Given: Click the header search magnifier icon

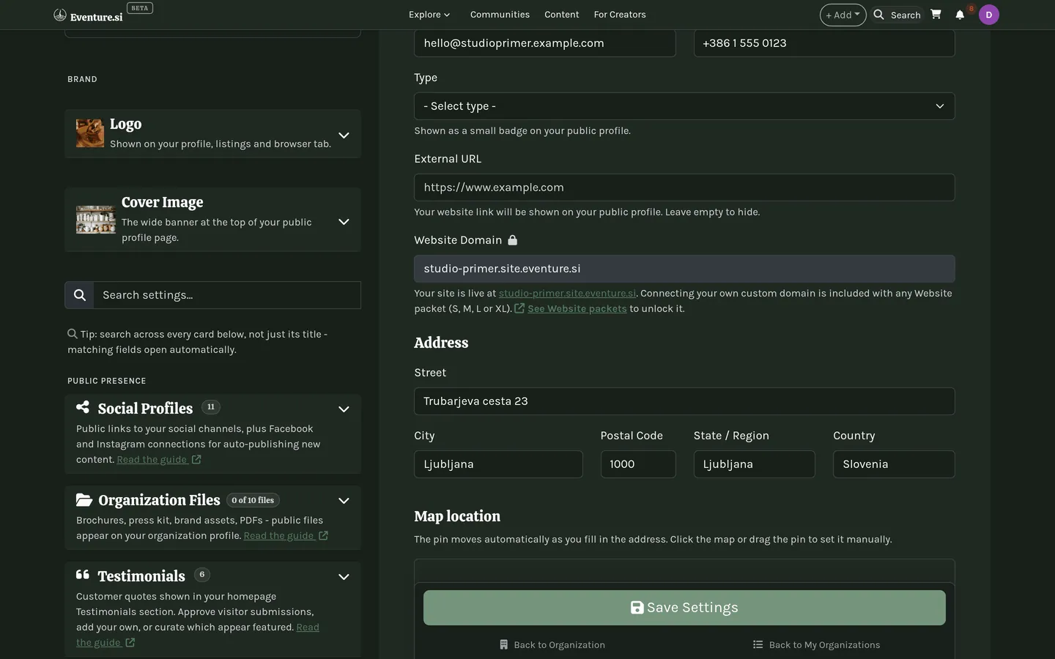Looking at the screenshot, I should [878, 15].
